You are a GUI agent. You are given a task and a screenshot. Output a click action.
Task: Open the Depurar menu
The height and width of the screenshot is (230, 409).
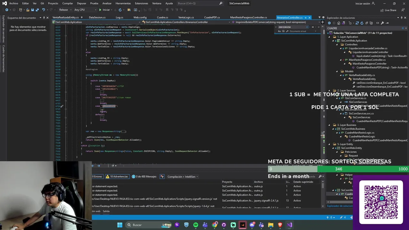coord(81,3)
